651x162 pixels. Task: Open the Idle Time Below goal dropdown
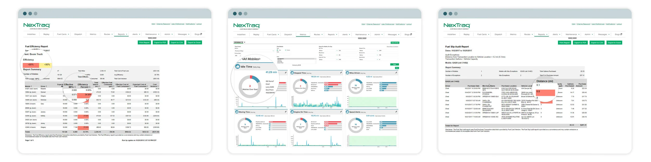[x=328, y=51]
